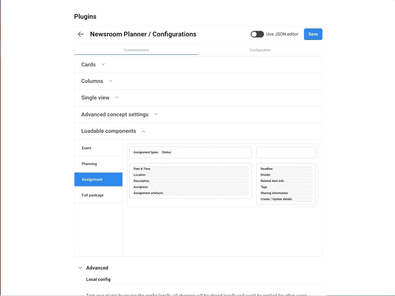Image resolution: width=395 pixels, height=296 pixels.
Task: Click the Assignment artefacts component
Action: click(x=190, y=193)
